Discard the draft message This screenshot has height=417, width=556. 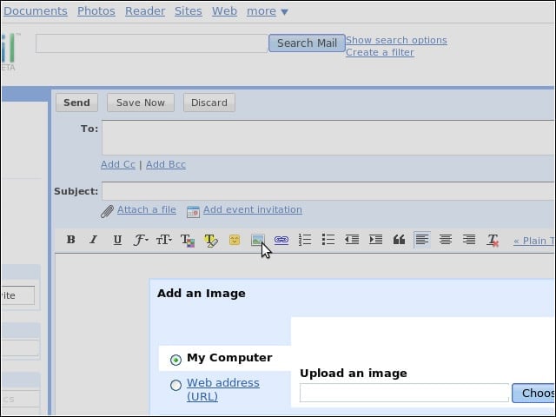[x=209, y=103]
